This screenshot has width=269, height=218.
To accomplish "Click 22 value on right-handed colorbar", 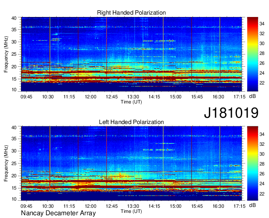I will click(x=262, y=83).
